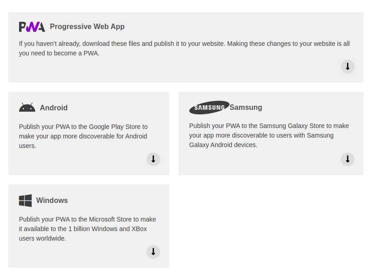Click the Android robot head logo
374x276 pixels.
tap(27, 107)
